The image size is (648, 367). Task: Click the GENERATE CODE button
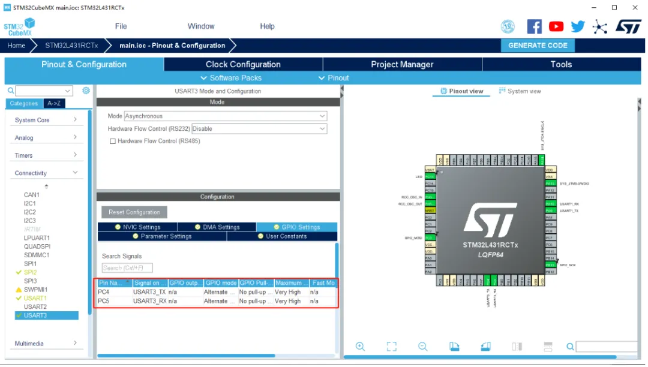click(x=538, y=46)
